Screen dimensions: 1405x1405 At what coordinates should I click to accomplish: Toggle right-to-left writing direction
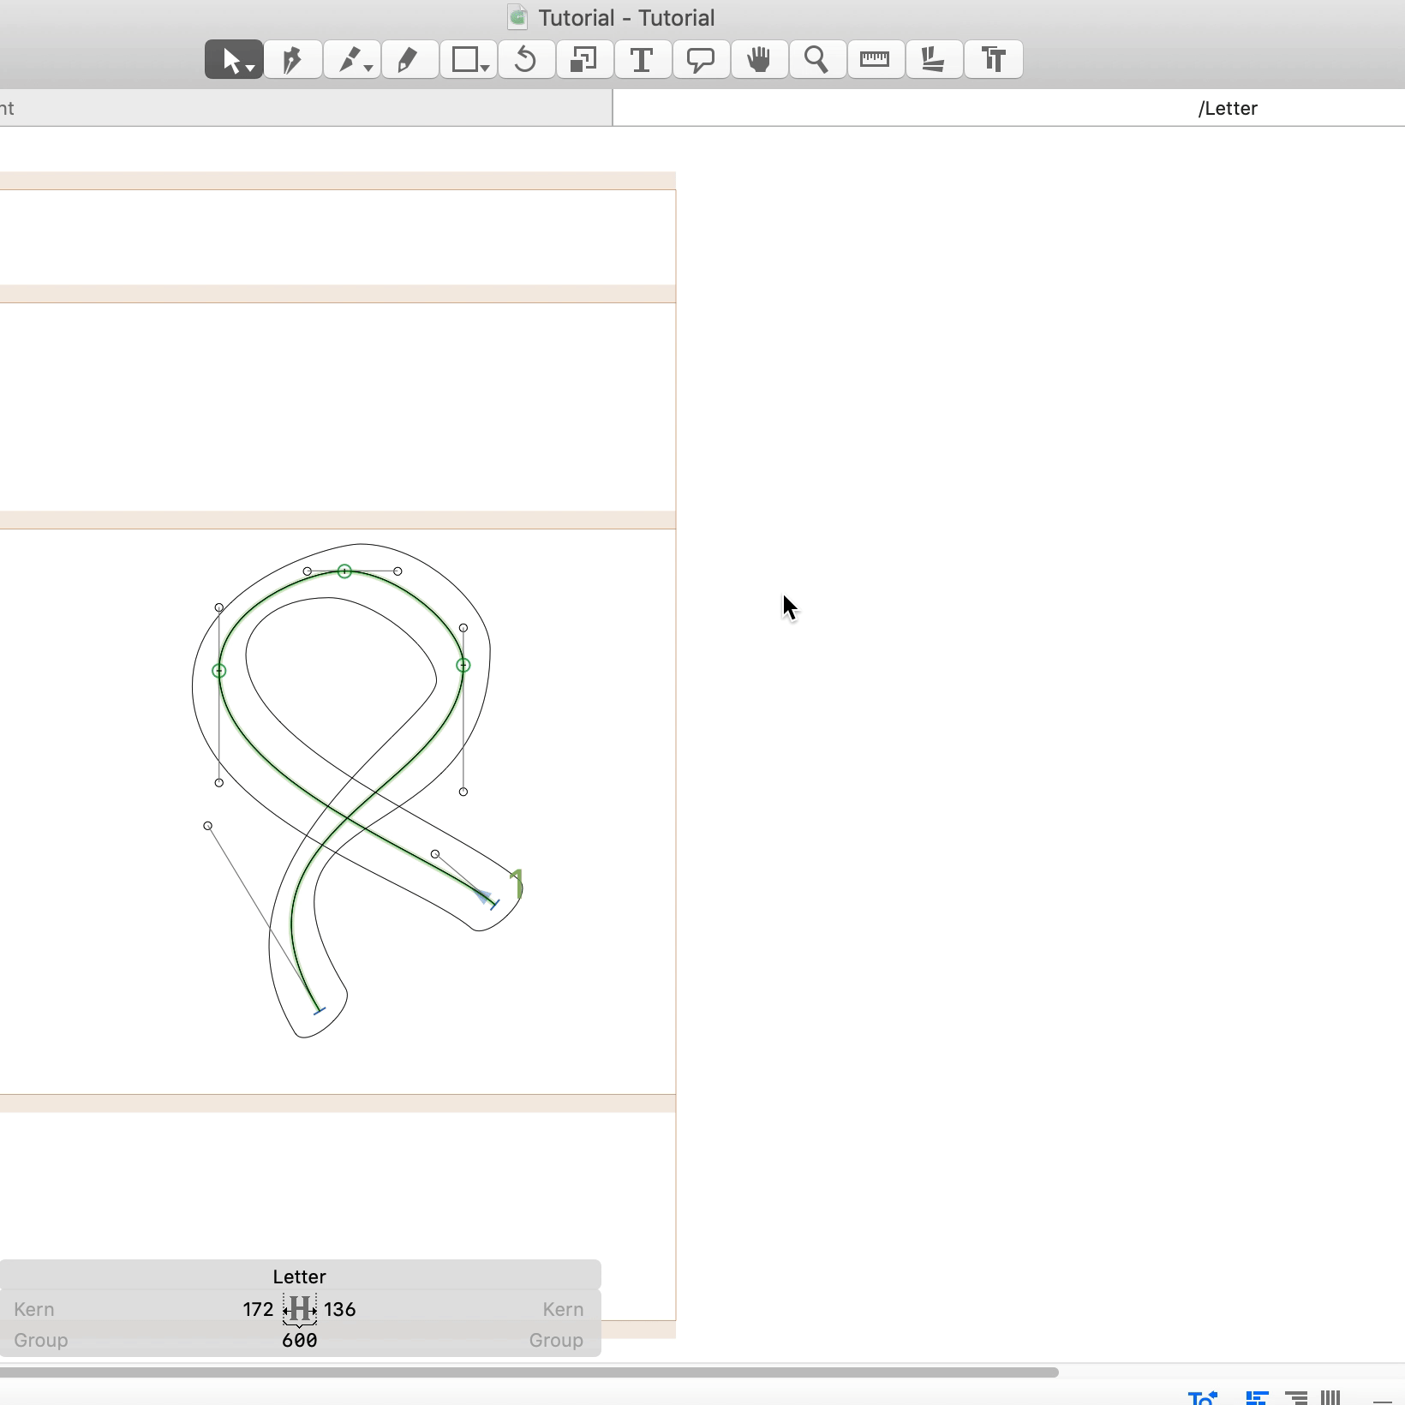tap(1295, 1397)
